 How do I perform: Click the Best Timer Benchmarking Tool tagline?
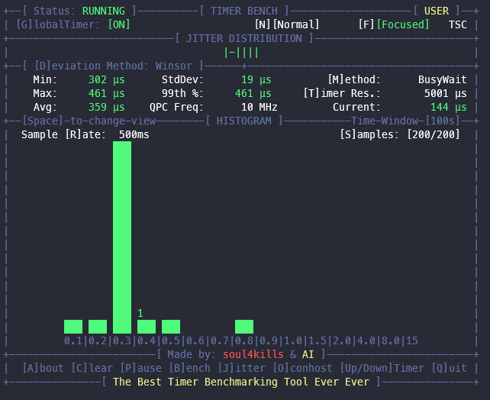coord(241,382)
